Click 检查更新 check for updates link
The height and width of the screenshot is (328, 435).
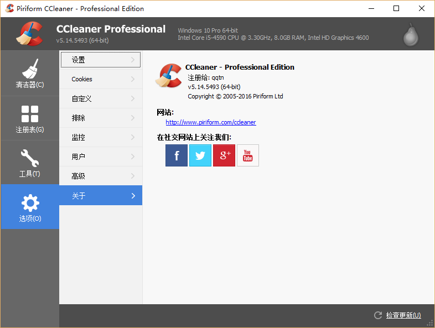pos(403,315)
